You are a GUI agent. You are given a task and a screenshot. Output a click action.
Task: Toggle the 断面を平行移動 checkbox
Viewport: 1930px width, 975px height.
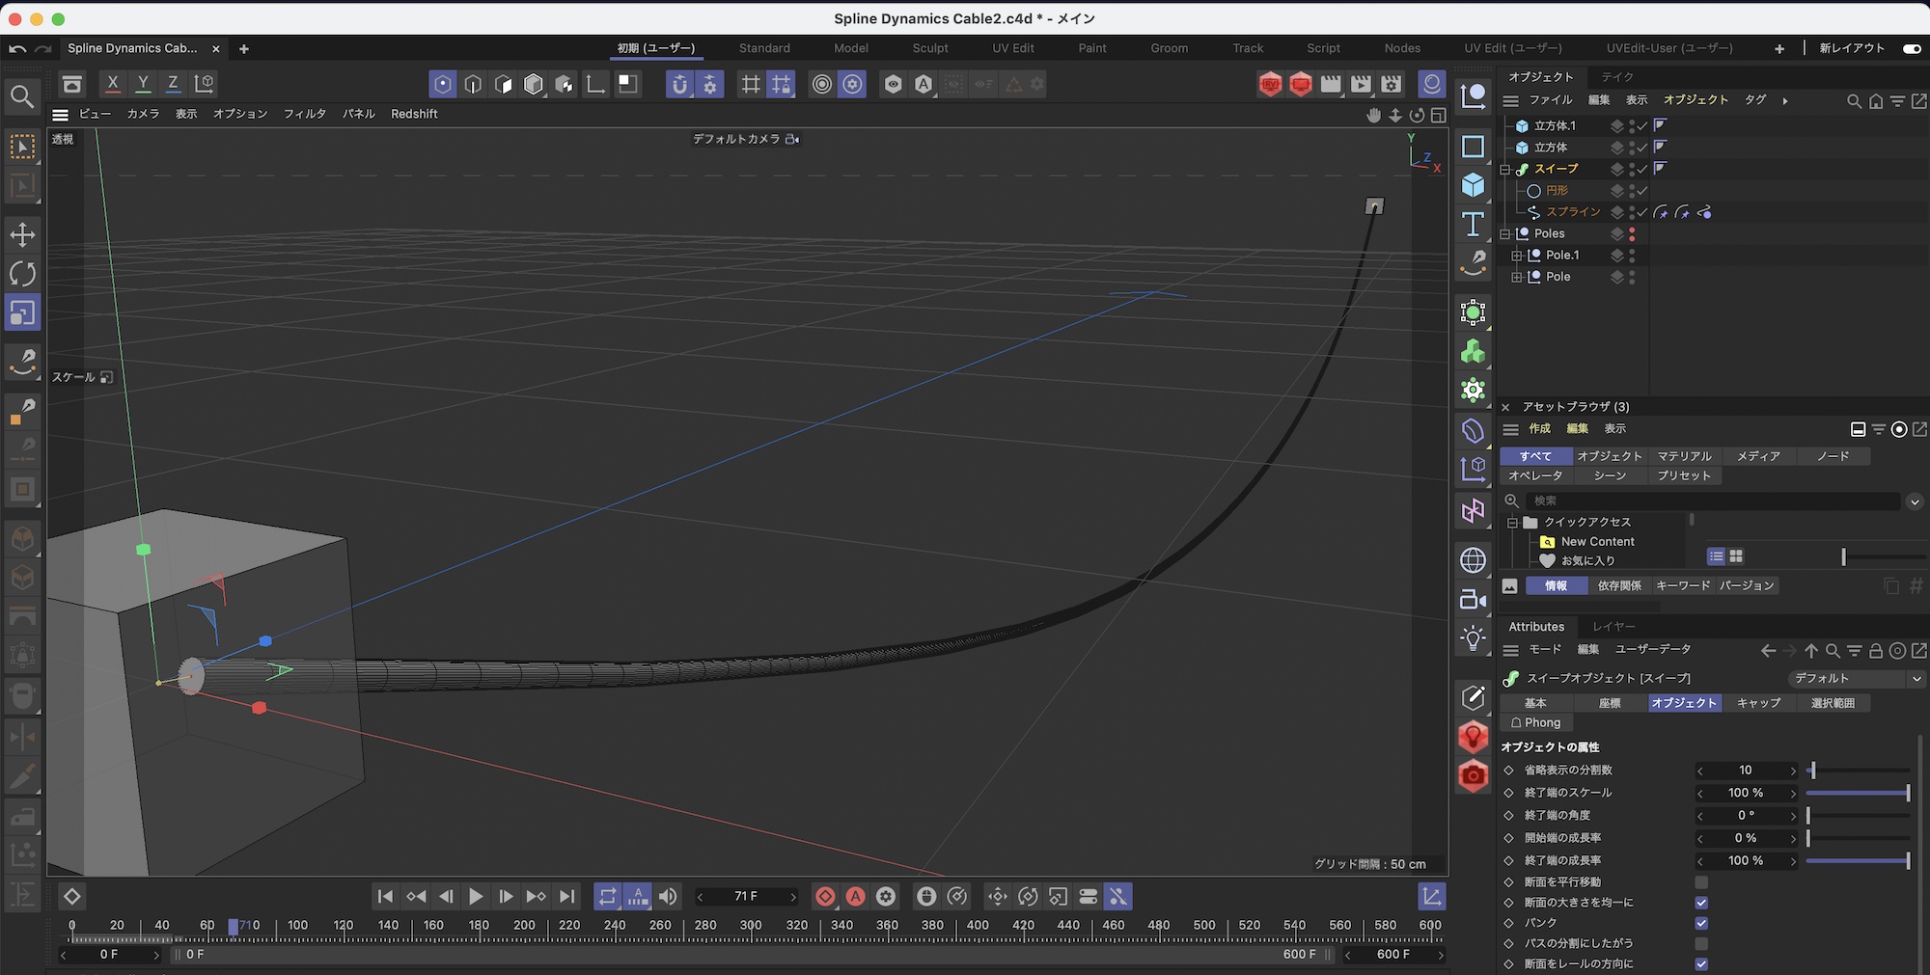(1701, 882)
